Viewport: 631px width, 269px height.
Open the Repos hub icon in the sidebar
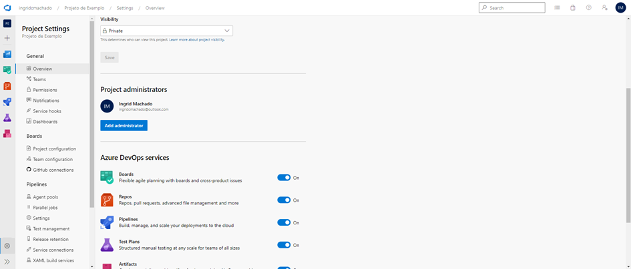7,86
